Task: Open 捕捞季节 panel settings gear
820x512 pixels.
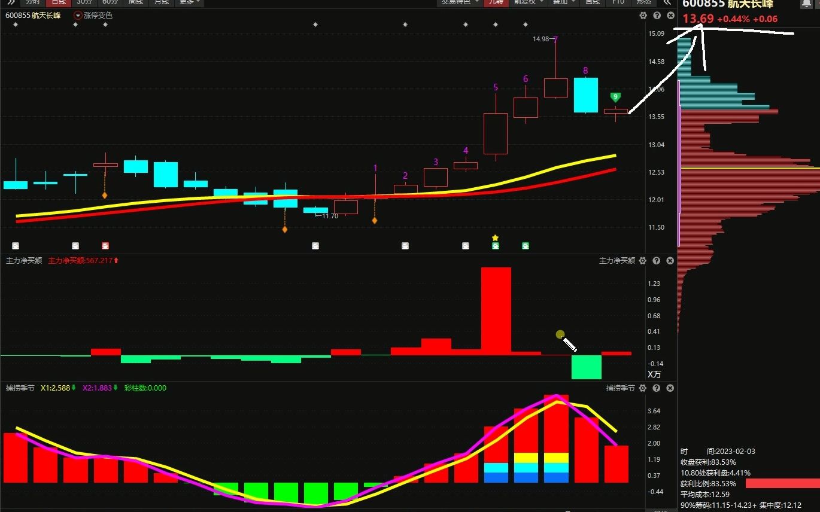Action: (x=643, y=388)
